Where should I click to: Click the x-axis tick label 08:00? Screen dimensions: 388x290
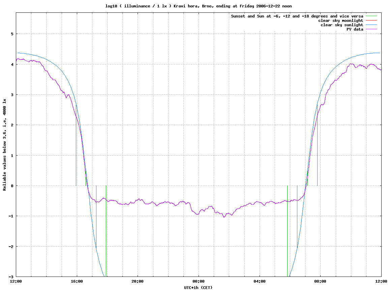321,281
